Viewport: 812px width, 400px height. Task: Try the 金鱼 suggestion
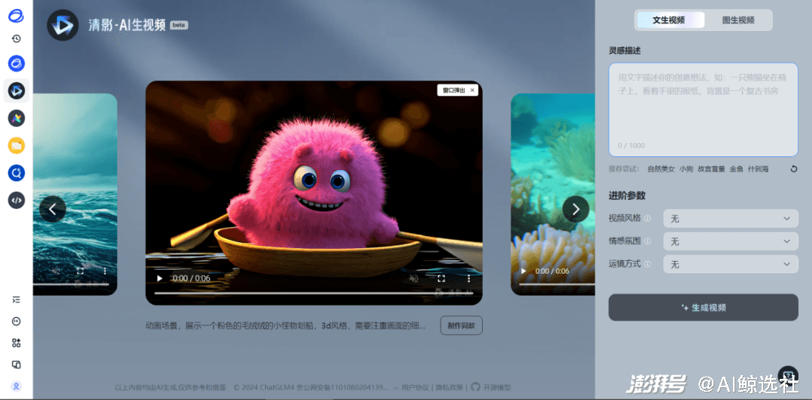pos(736,169)
